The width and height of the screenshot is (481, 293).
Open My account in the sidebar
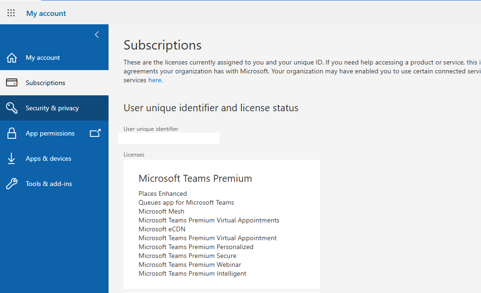coord(54,57)
